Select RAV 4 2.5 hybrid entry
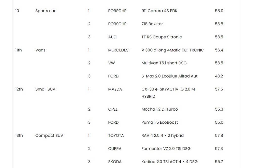 [x=162, y=136]
